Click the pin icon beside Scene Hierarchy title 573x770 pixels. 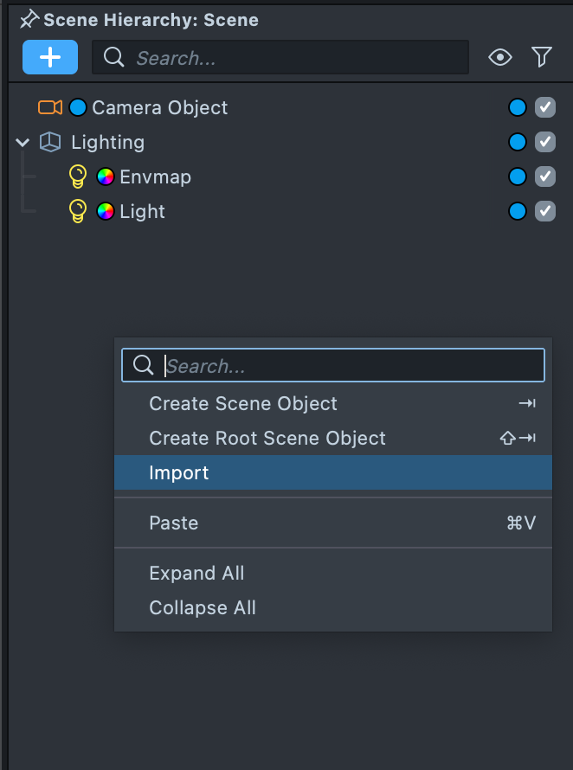(29, 19)
